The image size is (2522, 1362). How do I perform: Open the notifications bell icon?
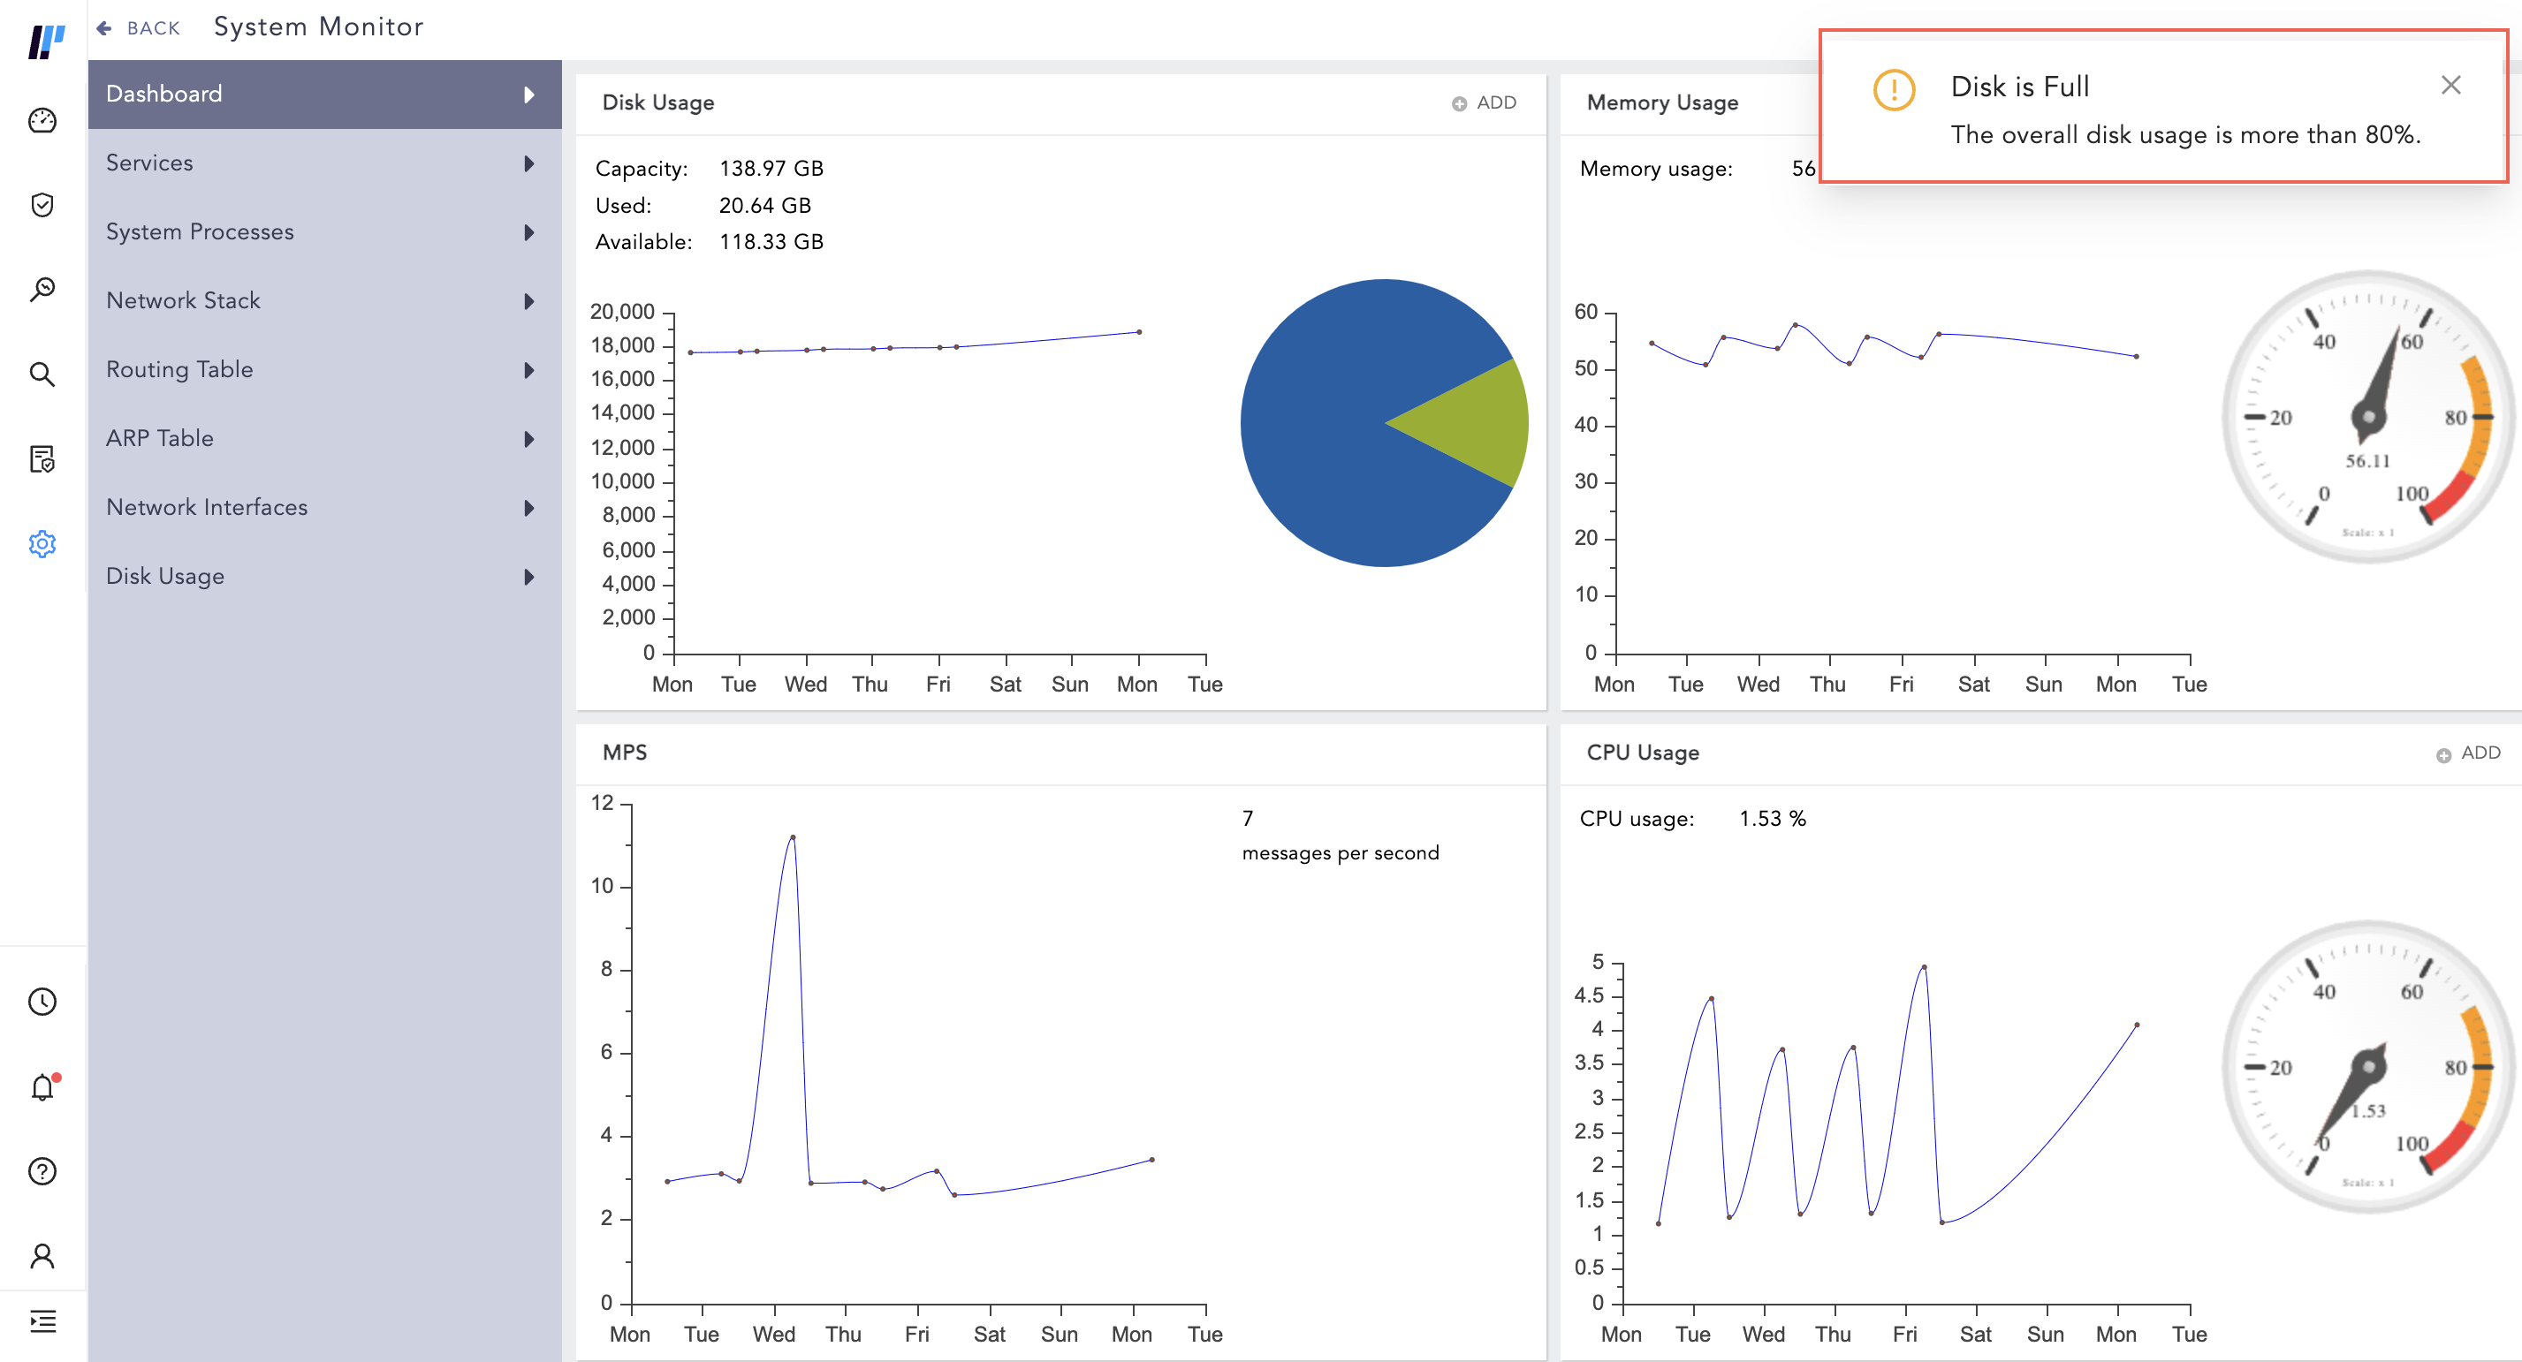42,1087
